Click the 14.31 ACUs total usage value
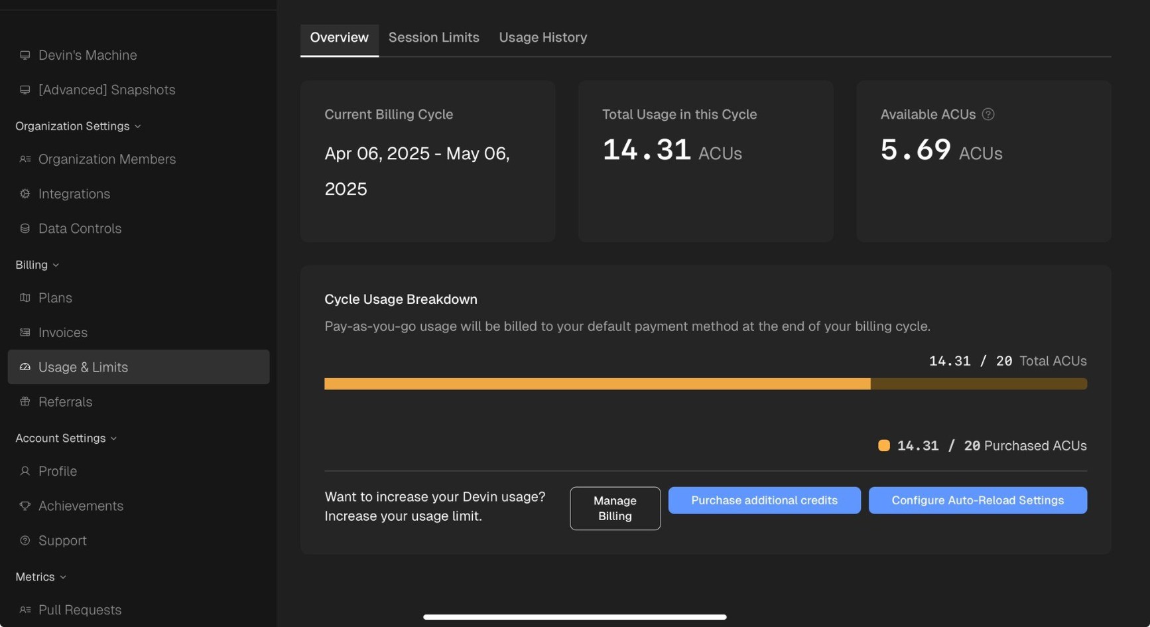The image size is (1150, 627). pyautogui.click(x=672, y=150)
